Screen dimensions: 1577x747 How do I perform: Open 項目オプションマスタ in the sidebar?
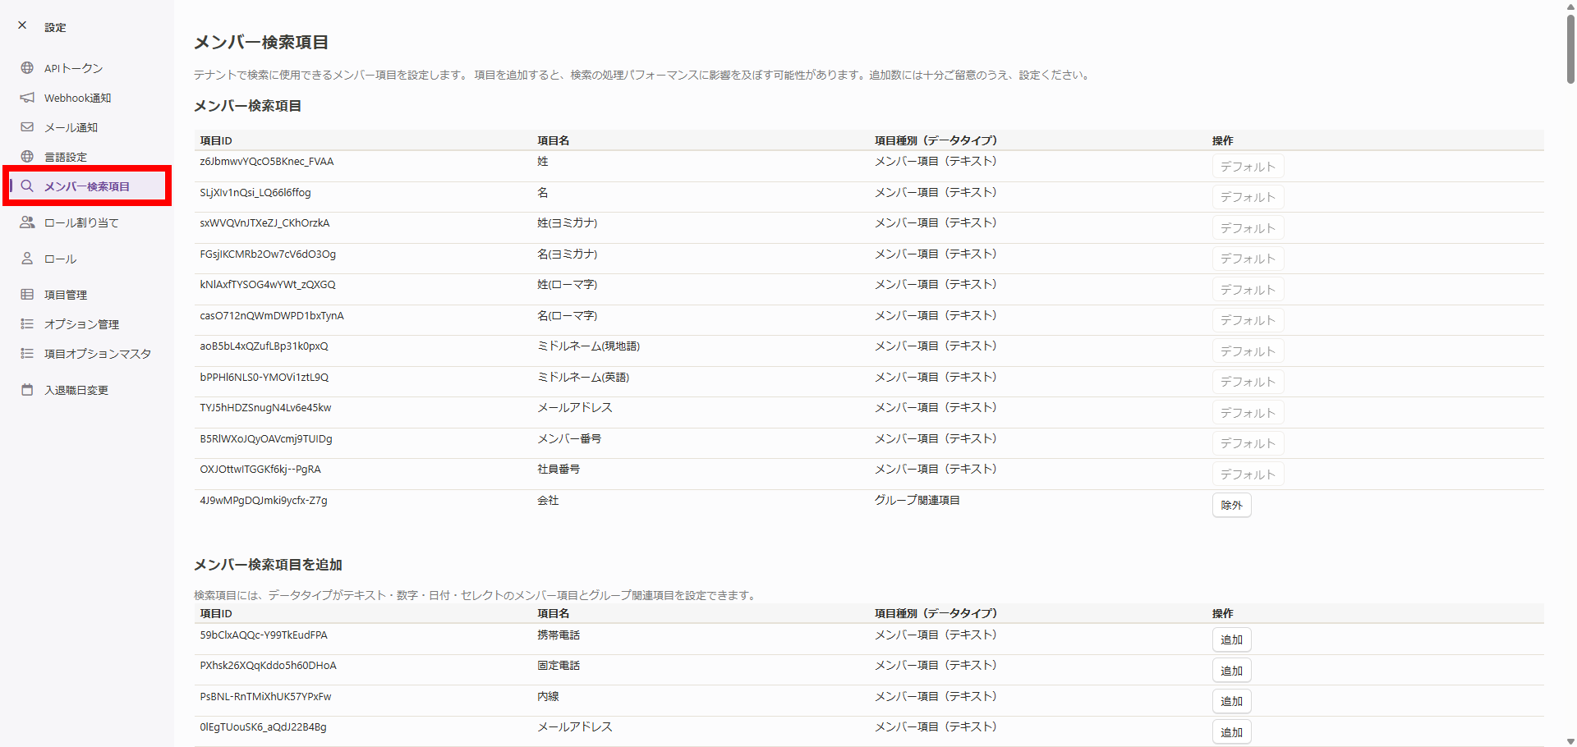[97, 354]
